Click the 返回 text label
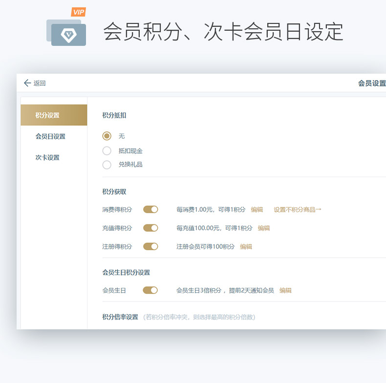This screenshot has height=383, width=386. tap(40, 83)
